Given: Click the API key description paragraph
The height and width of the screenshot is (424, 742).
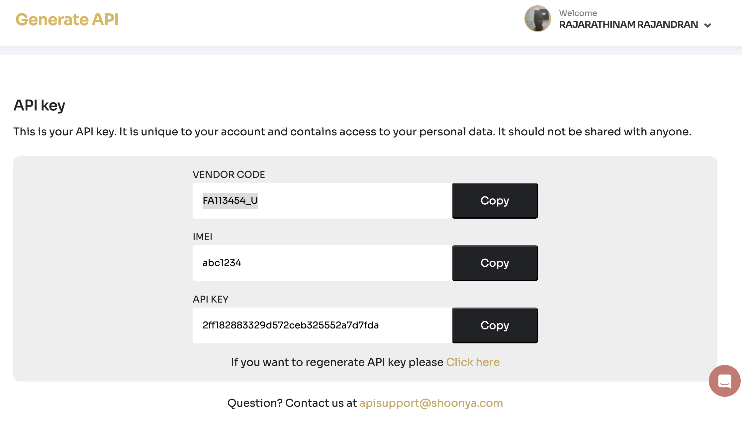Looking at the screenshot, I should click(352, 132).
